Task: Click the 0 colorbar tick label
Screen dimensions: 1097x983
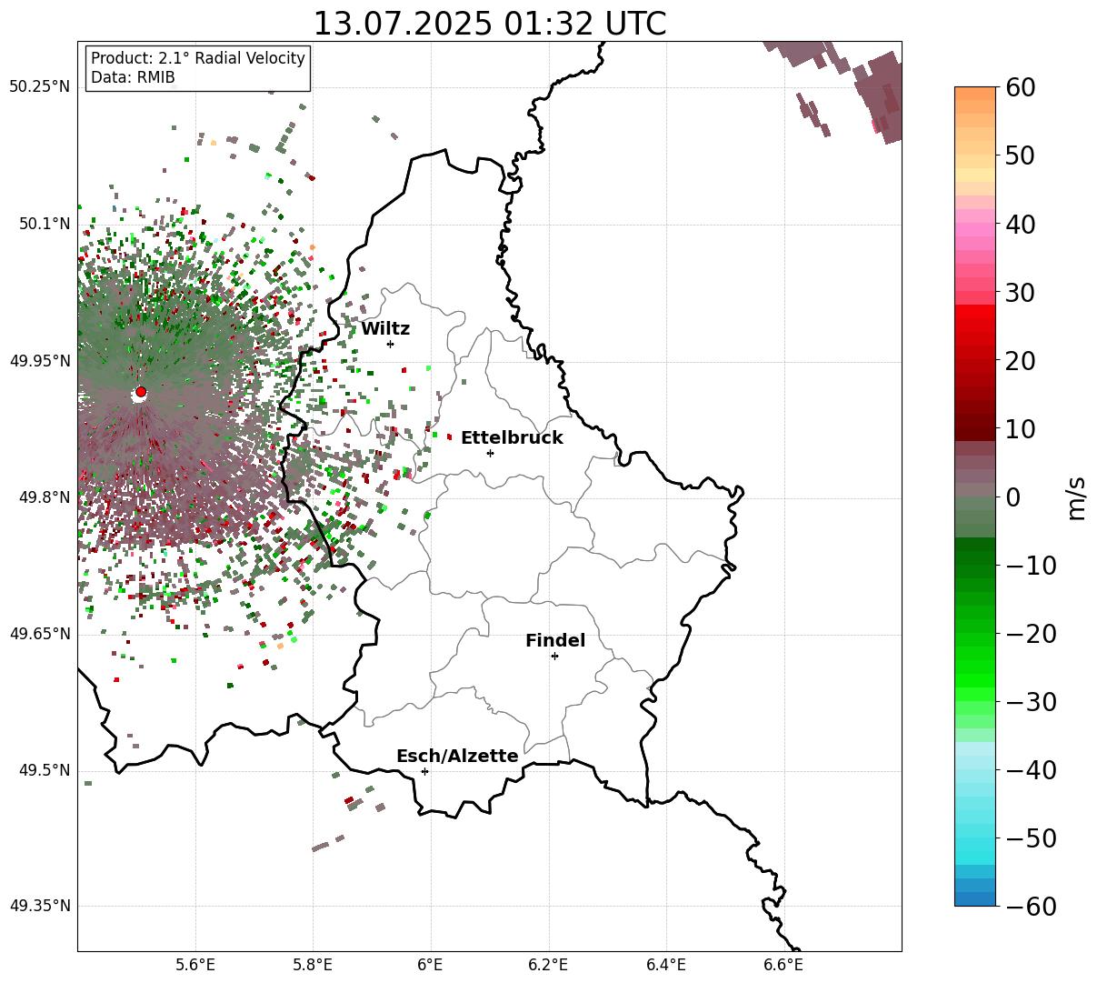Action: [1012, 497]
